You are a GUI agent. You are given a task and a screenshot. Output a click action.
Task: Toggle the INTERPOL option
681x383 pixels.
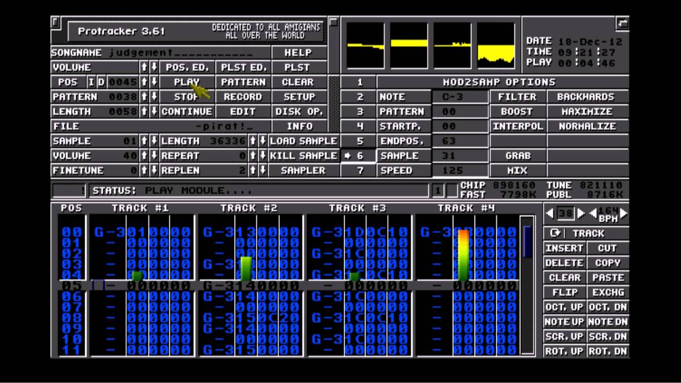[517, 127]
